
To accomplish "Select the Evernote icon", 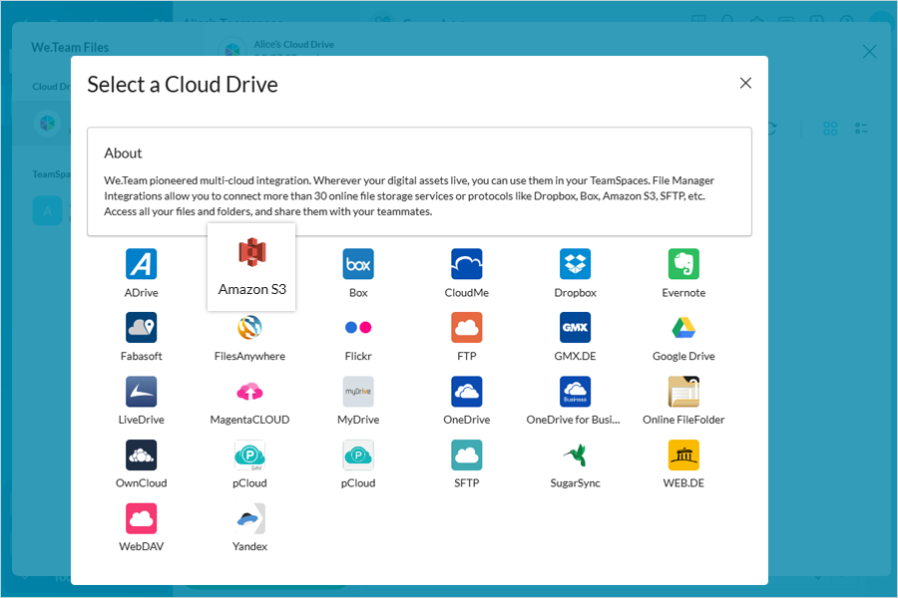I will click(x=683, y=264).
